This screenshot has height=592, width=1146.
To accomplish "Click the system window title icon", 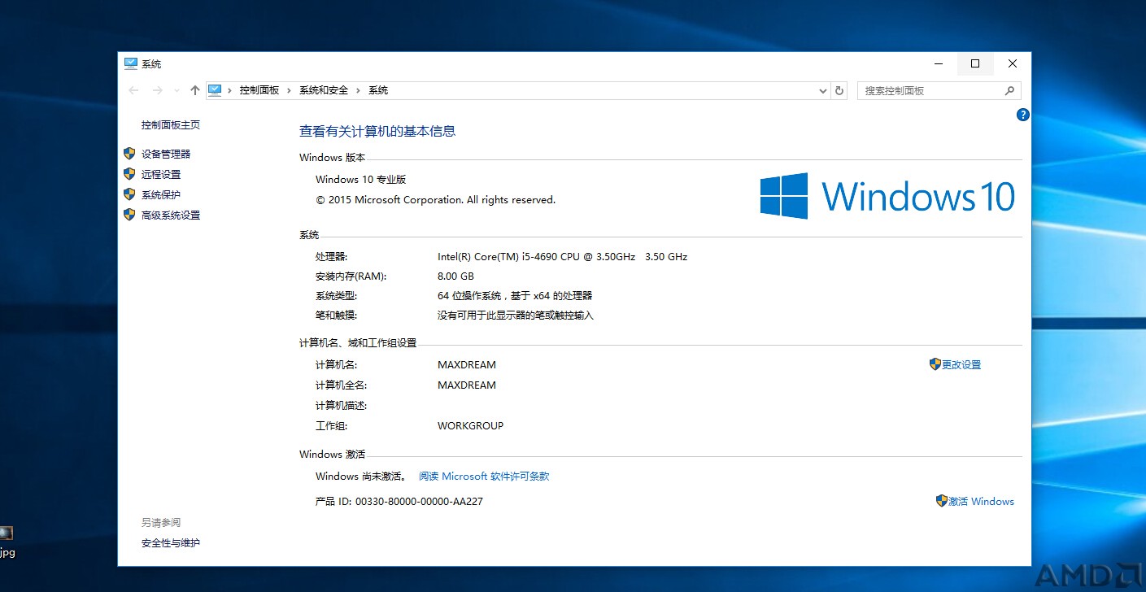I will coord(131,63).
